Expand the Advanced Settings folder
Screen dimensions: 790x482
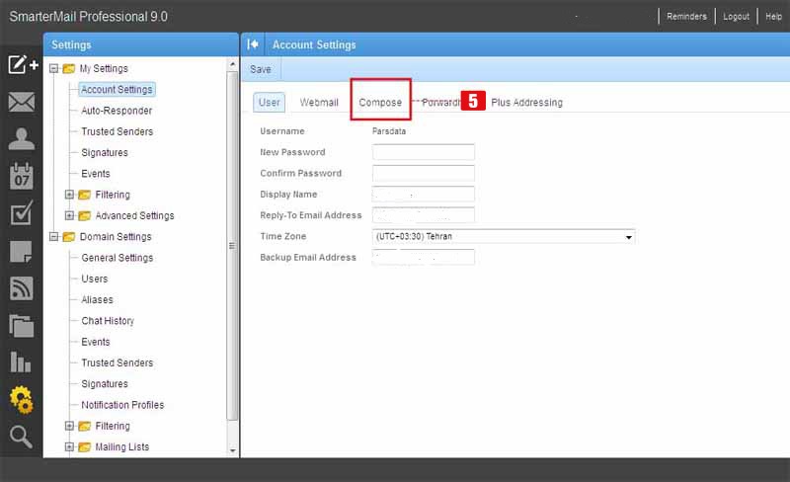coord(69,216)
